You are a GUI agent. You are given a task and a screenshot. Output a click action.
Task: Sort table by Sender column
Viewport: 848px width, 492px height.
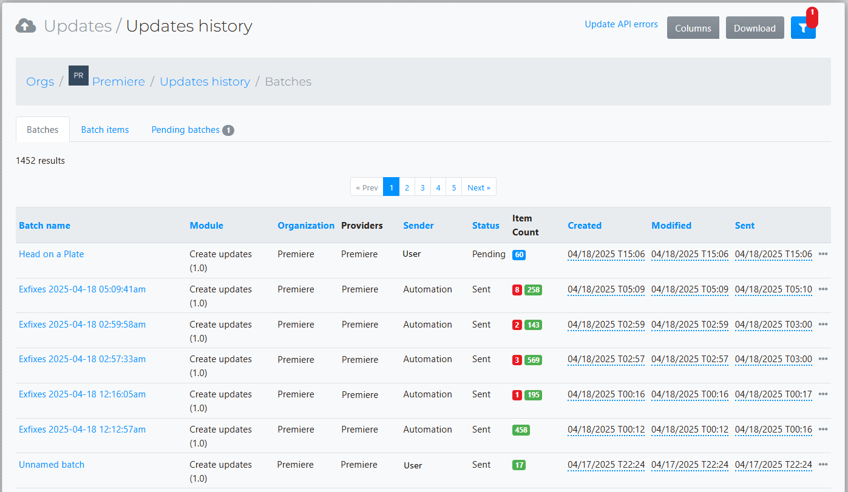[418, 225]
